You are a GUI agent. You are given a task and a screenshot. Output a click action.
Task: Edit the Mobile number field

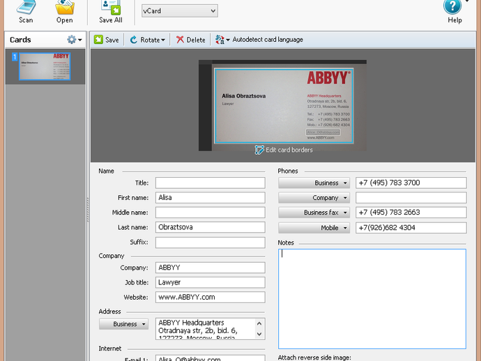coord(411,228)
